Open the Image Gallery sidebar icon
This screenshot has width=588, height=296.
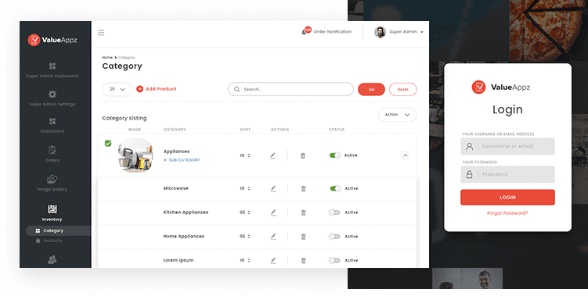(x=52, y=179)
